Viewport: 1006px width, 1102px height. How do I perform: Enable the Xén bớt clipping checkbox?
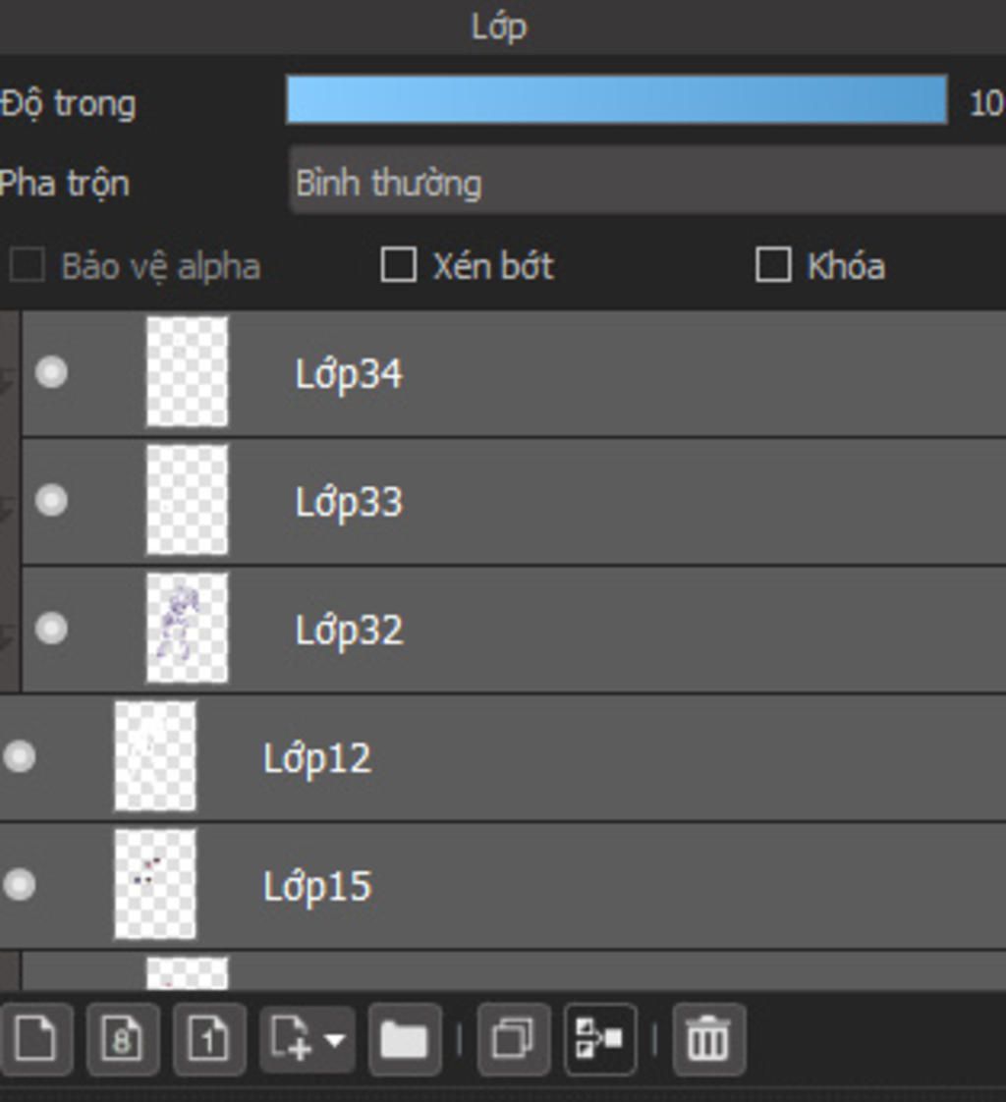pos(398,265)
